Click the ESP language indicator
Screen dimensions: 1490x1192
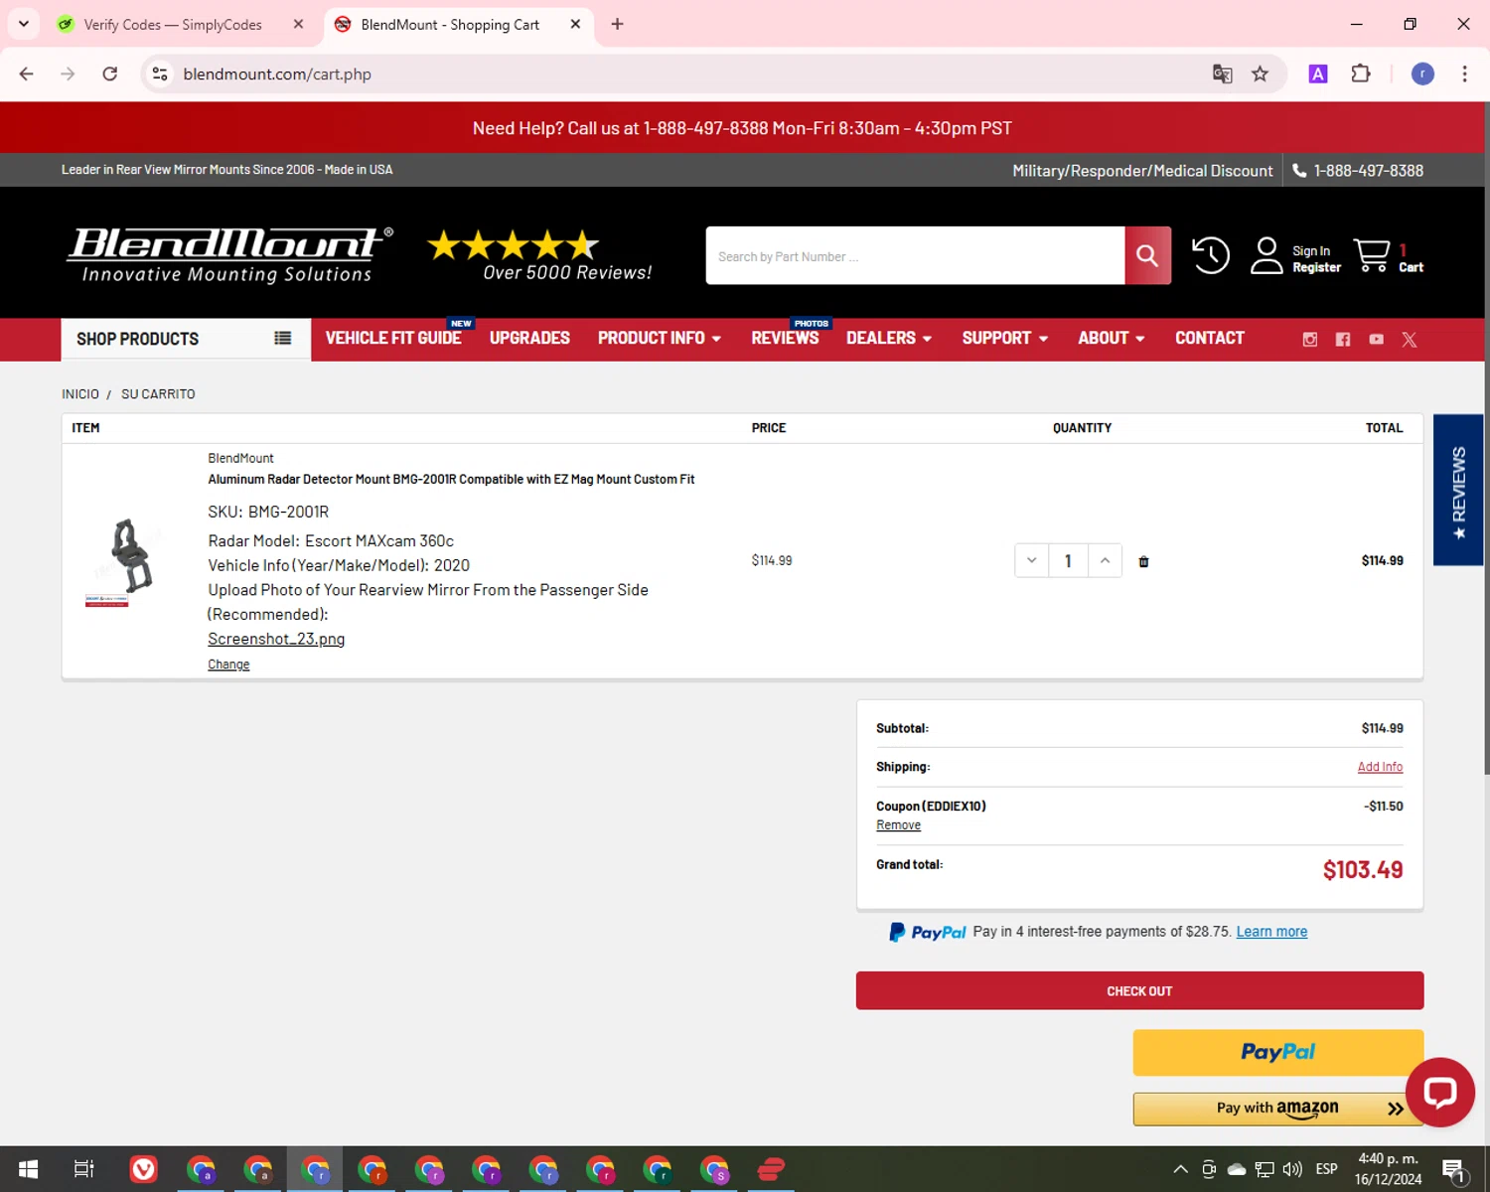tap(1326, 1169)
